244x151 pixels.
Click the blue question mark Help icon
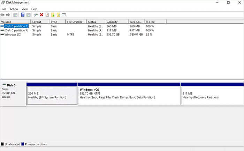[23, 15]
